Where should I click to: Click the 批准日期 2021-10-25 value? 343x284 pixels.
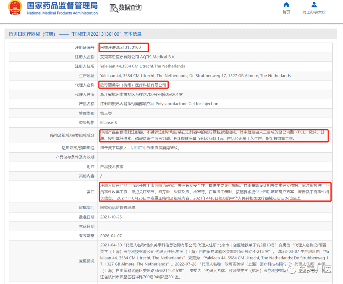(x=111, y=217)
